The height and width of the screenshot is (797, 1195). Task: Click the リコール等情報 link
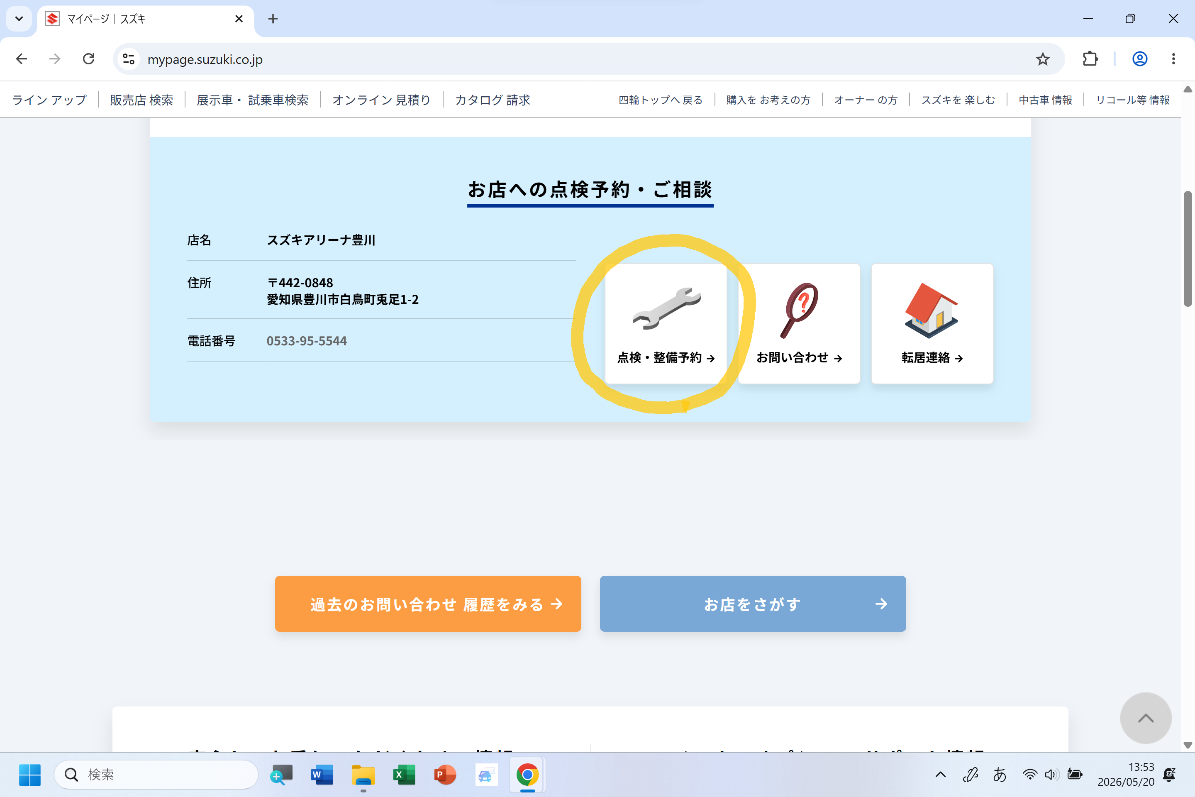coord(1132,100)
